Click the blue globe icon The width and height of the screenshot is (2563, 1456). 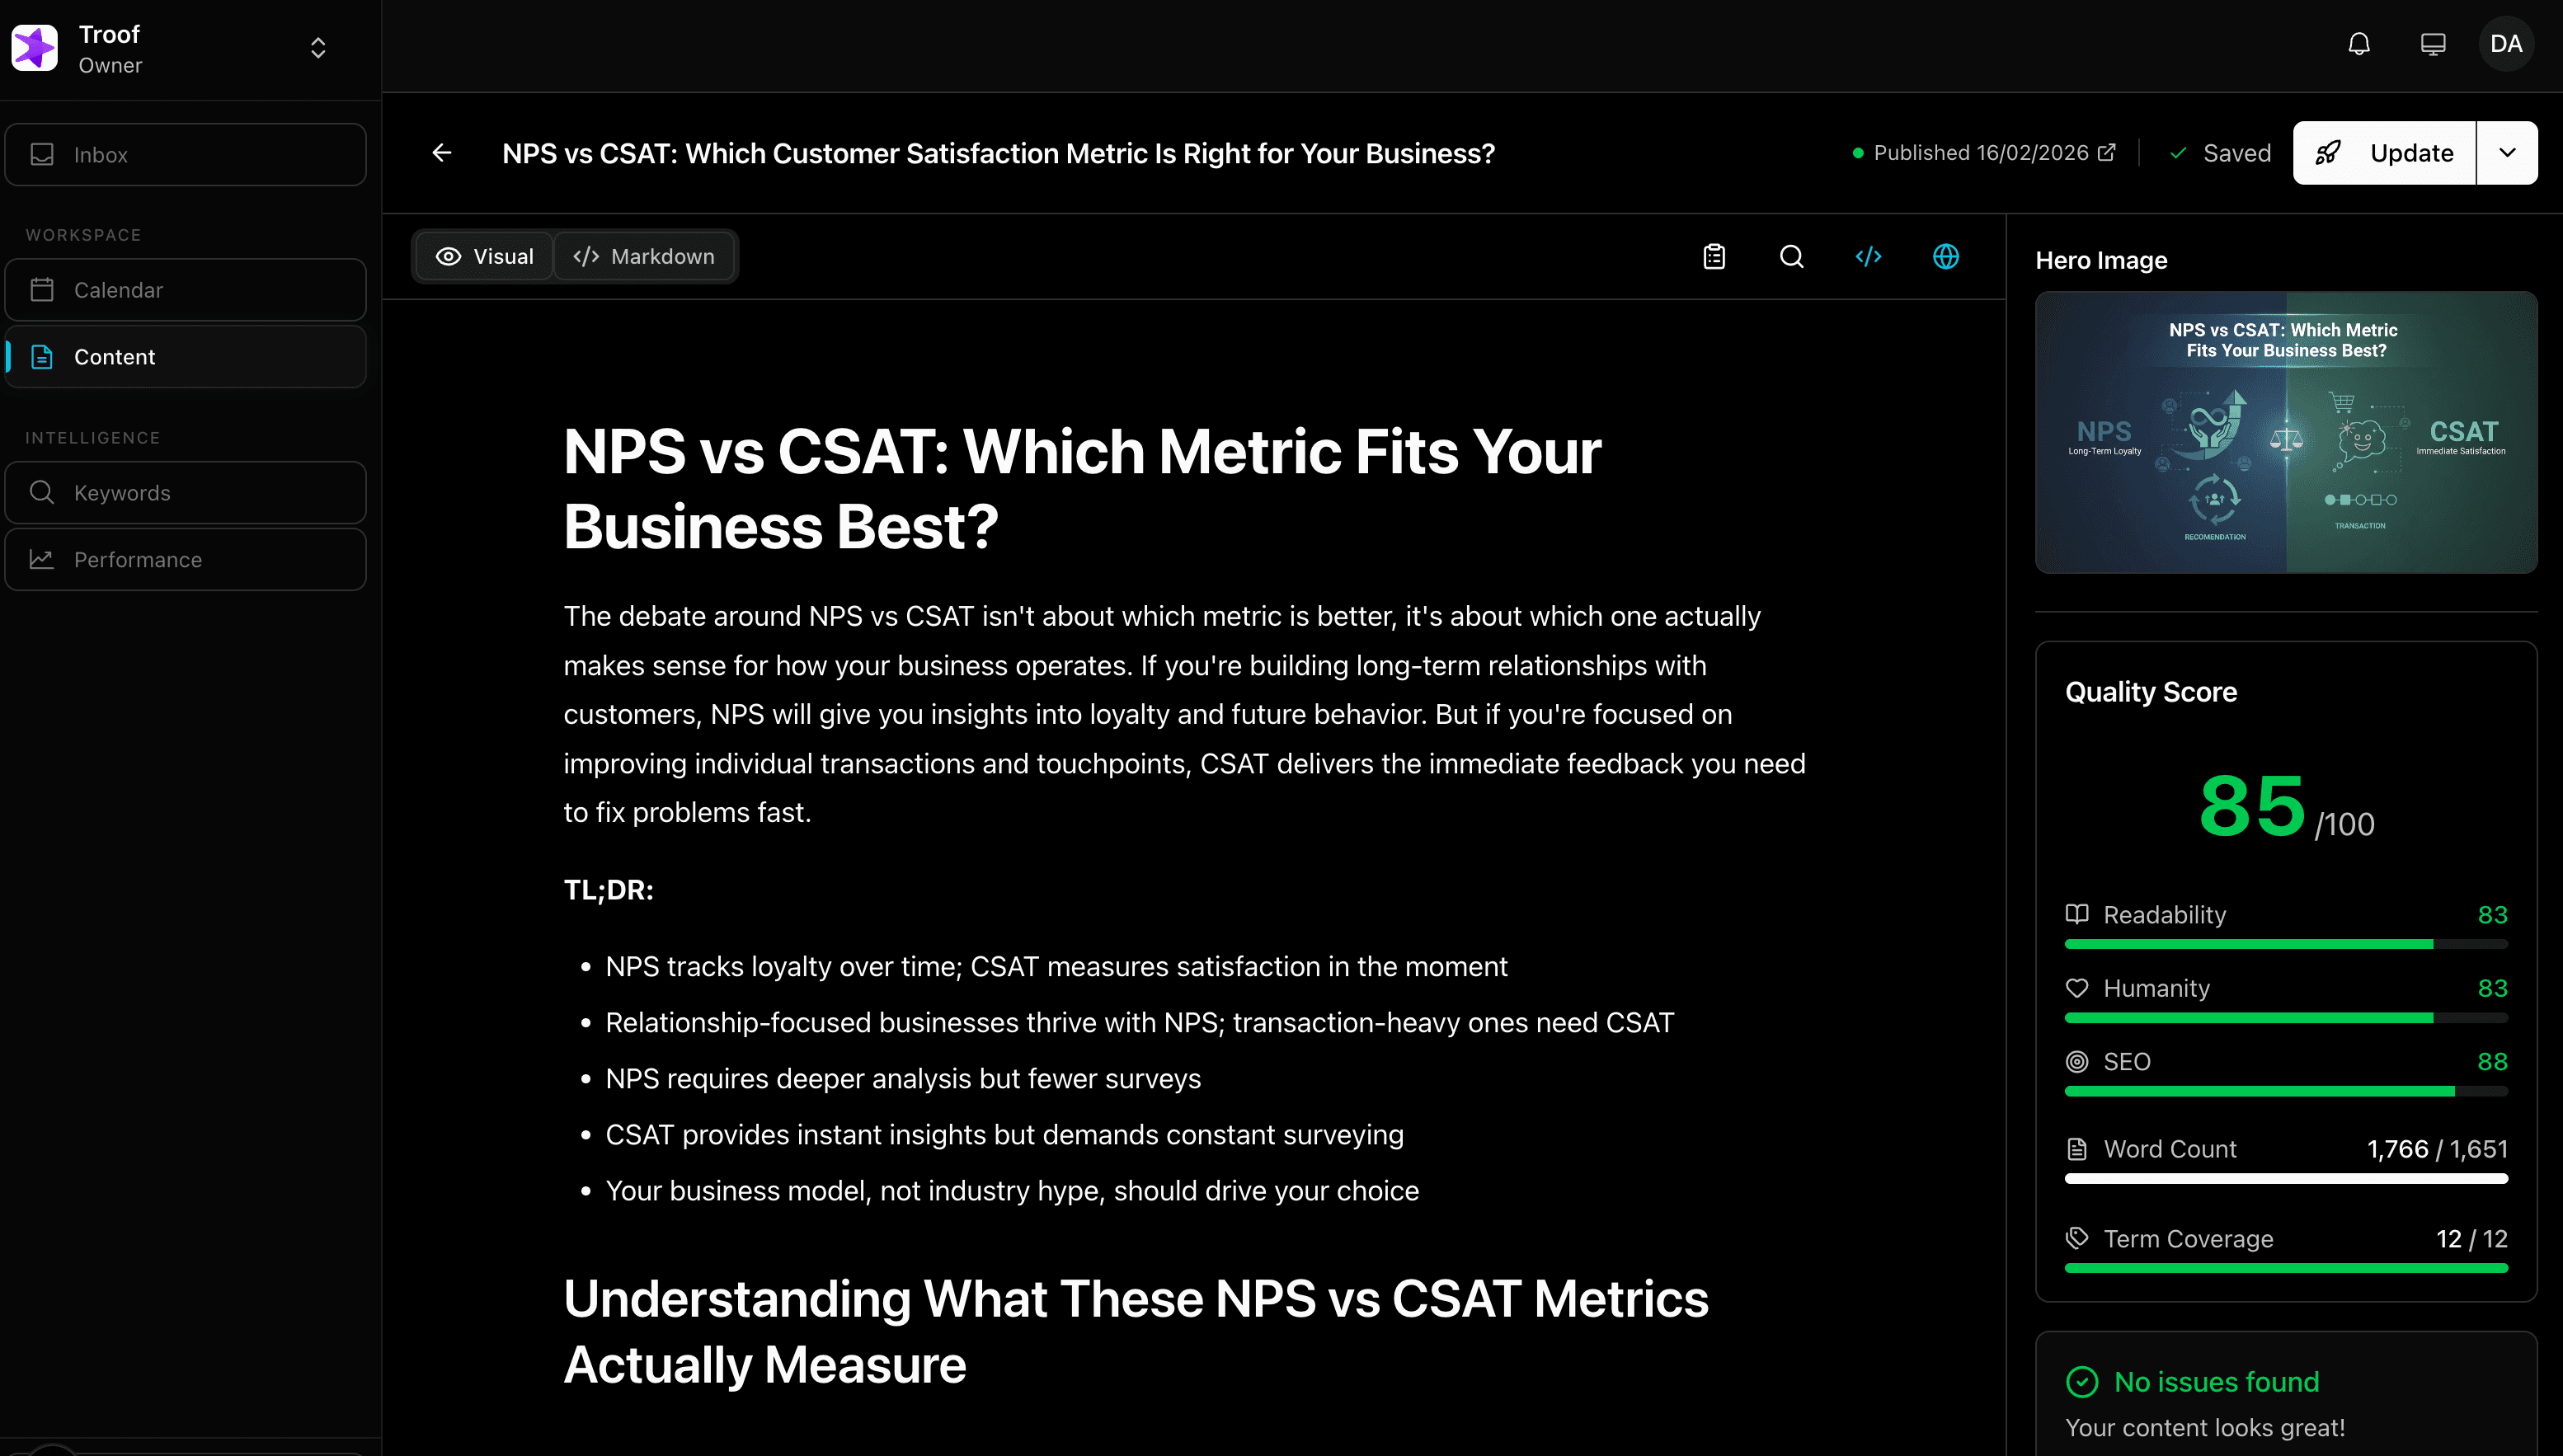[x=1945, y=257]
